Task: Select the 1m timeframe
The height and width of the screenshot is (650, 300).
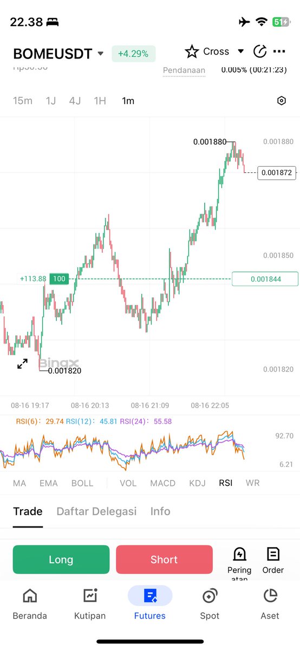Action: [x=128, y=101]
